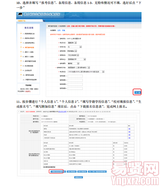The height and width of the screenshot is (188, 161).
Task: Click the blue 下一步 button
Action: point(137,92)
